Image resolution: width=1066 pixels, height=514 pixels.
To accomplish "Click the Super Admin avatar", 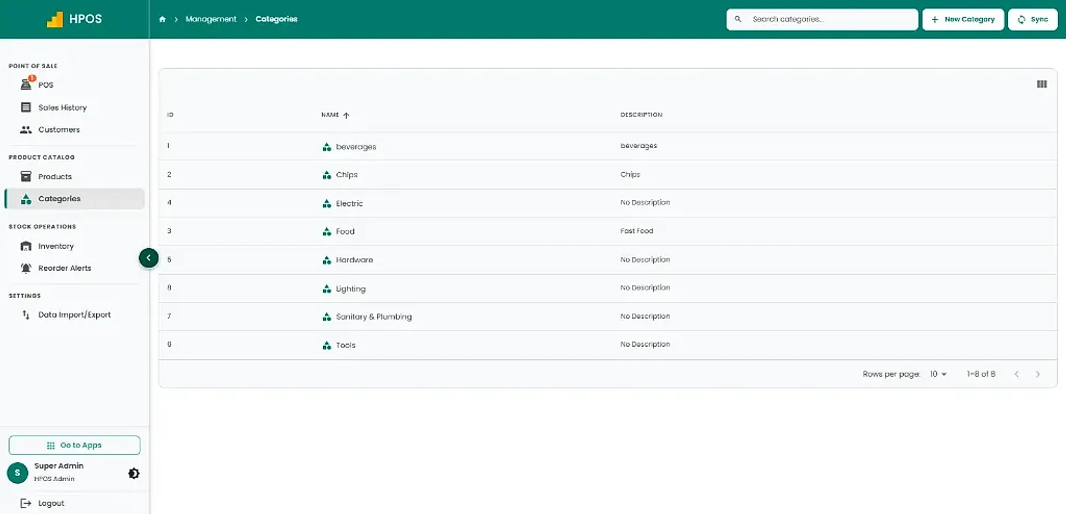I will pos(18,473).
